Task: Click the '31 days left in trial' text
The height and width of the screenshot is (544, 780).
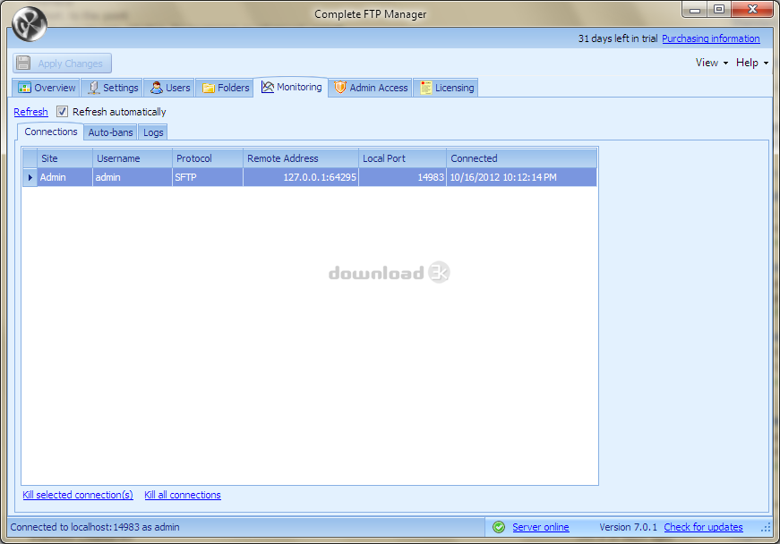Action: coord(618,38)
